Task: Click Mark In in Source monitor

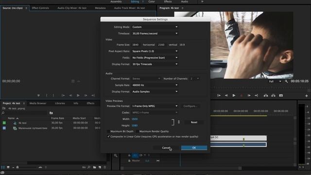Action: click(47, 95)
